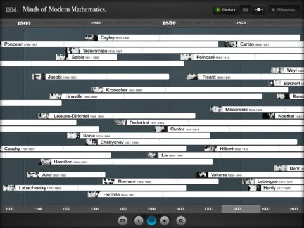Click the IBM logo
Viewport: 304px width, 228px height.
11,9
